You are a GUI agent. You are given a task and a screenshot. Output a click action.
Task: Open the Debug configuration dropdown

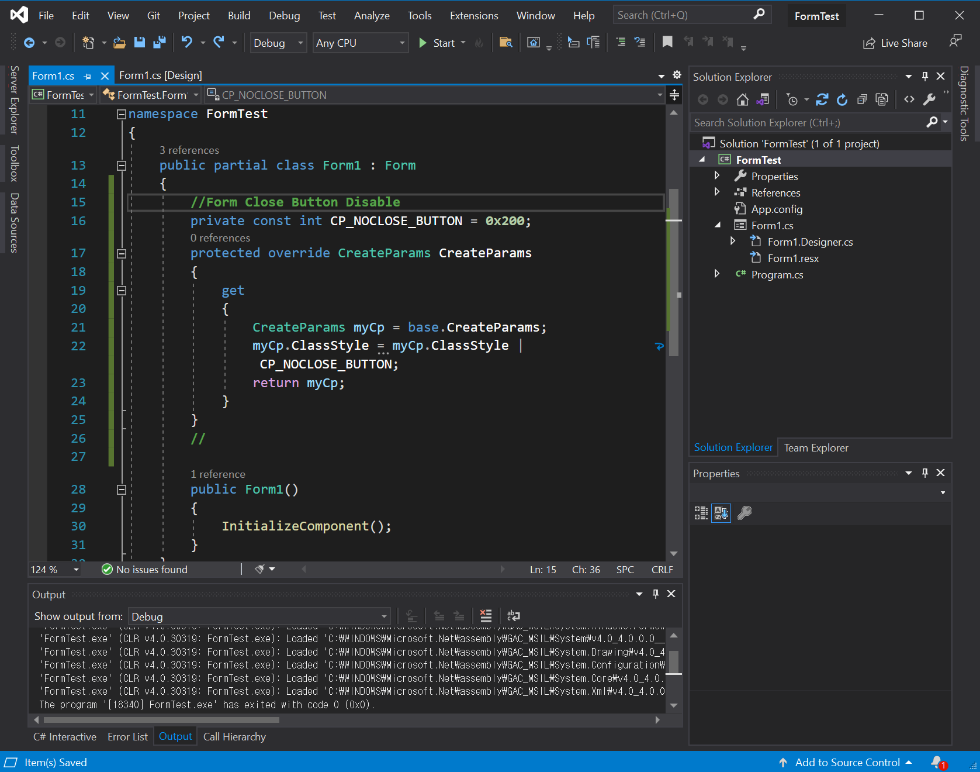(278, 43)
